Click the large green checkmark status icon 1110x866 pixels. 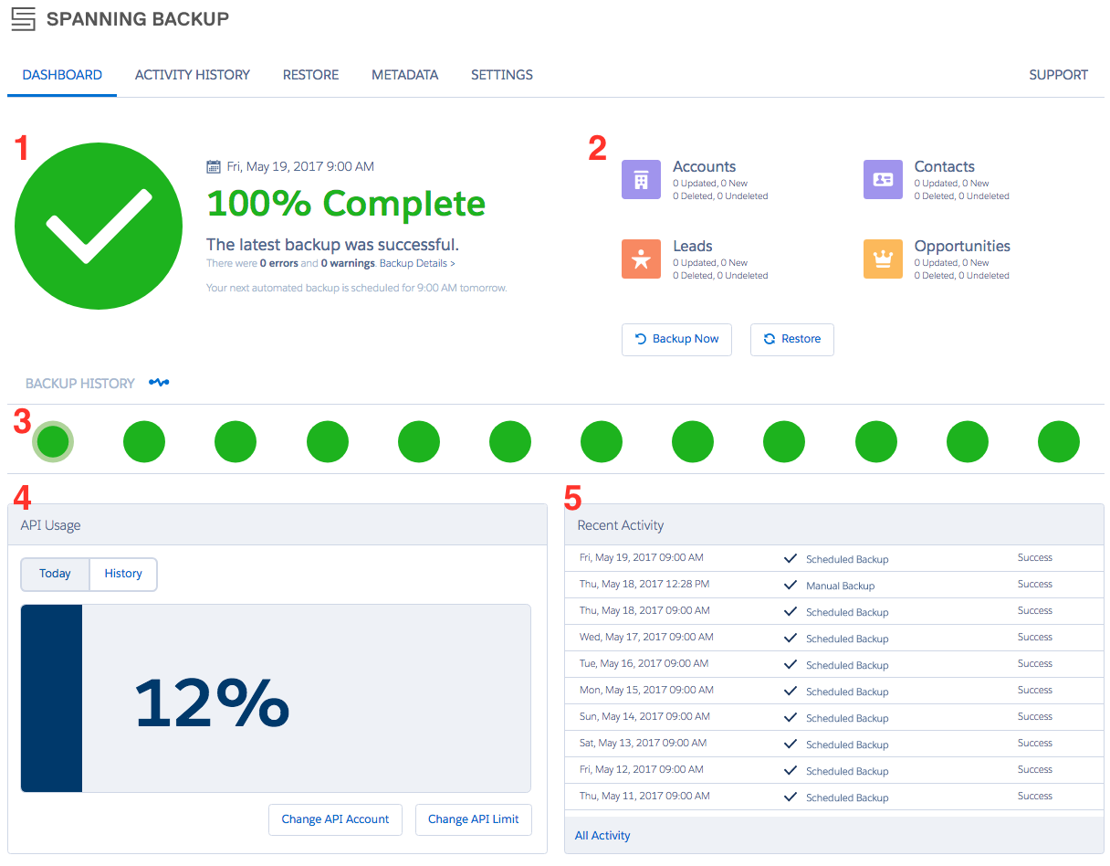[x=99, y=227]
